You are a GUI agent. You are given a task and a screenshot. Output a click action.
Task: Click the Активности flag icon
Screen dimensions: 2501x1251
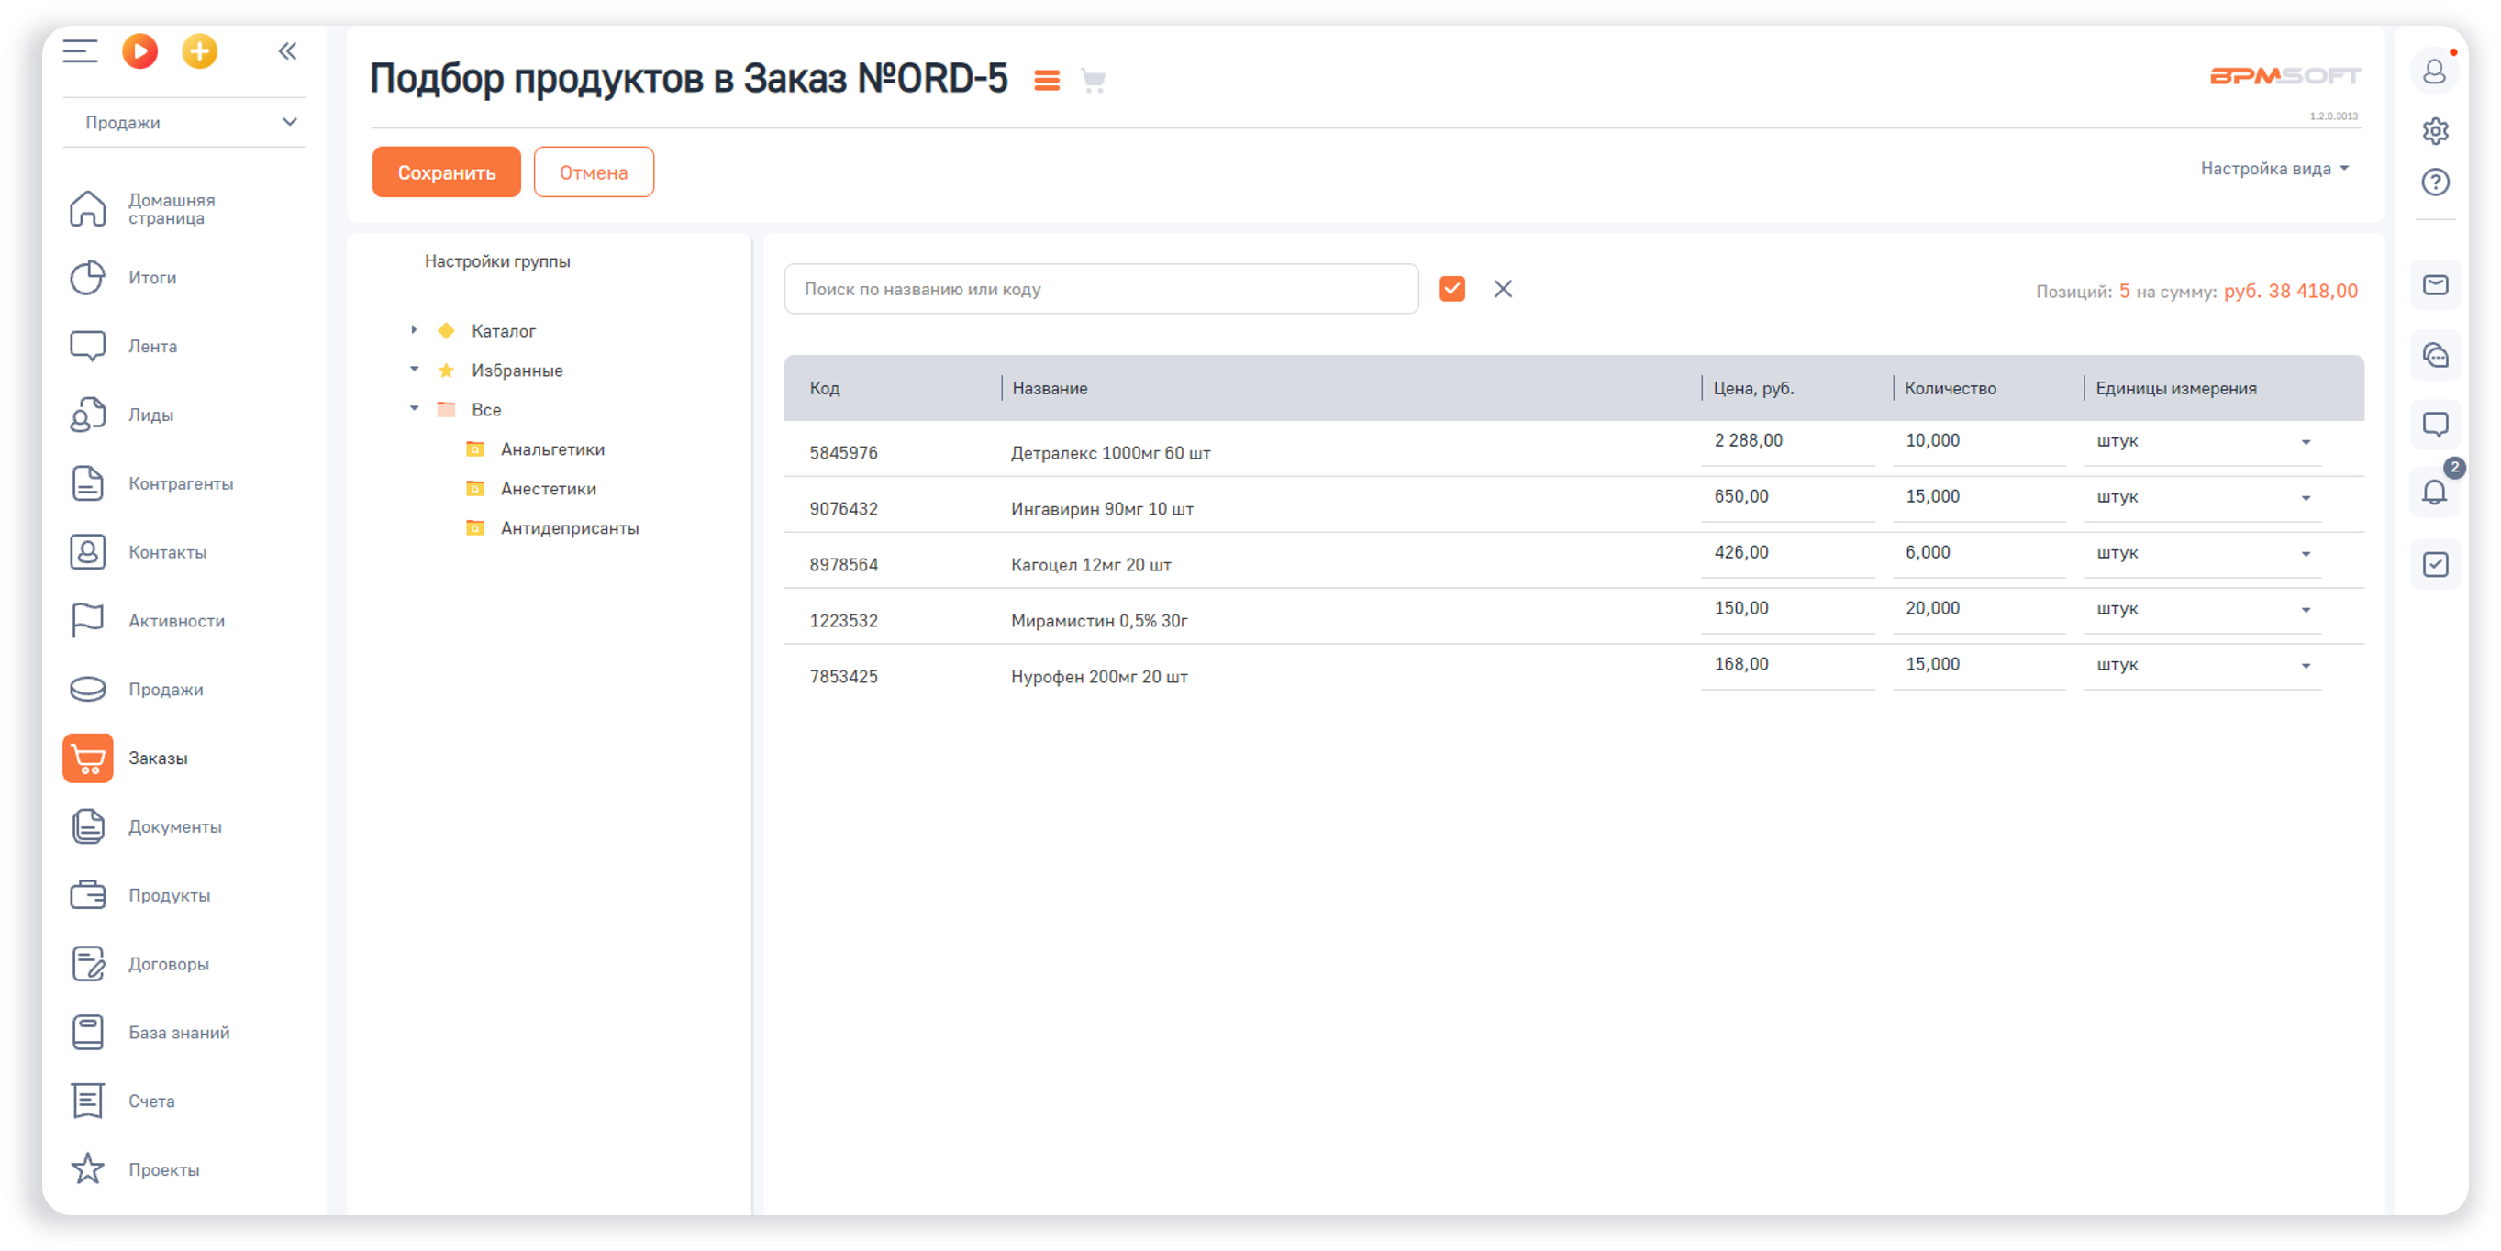[87, 620]
